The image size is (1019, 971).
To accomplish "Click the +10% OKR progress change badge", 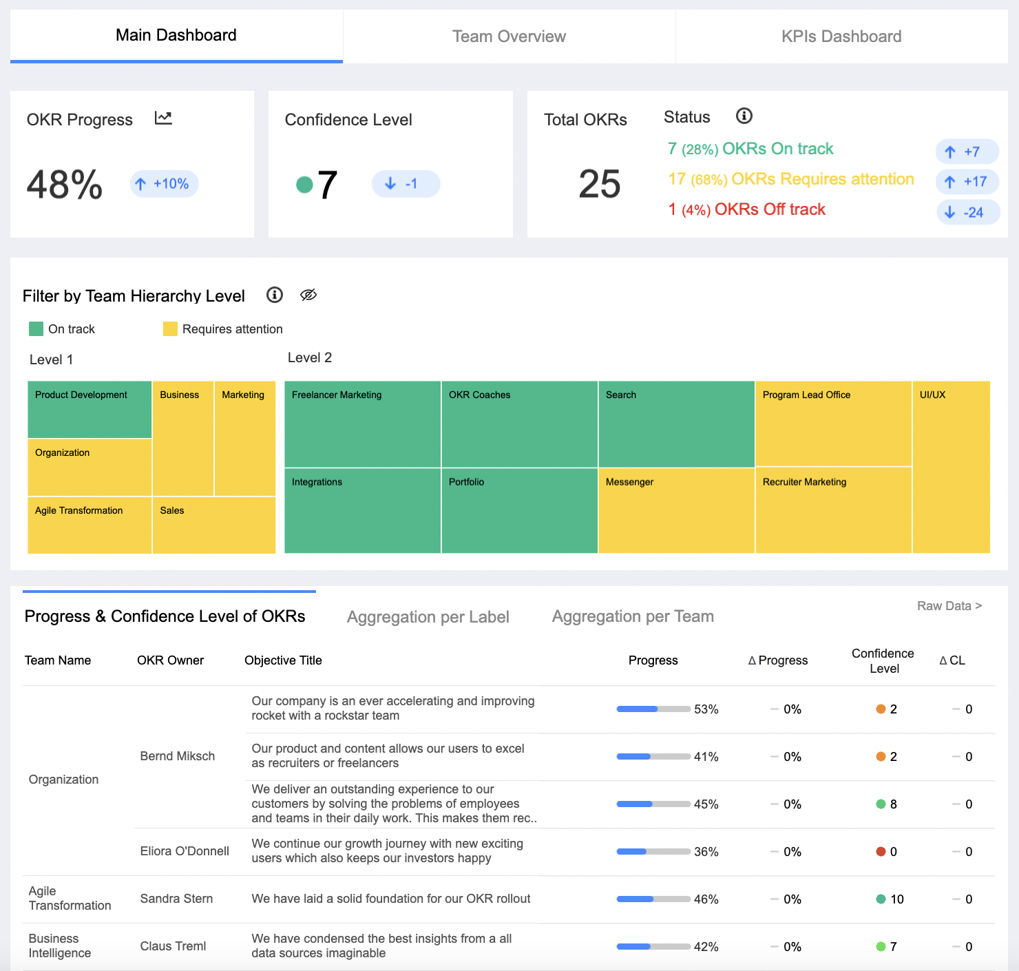I will (164, 184).
